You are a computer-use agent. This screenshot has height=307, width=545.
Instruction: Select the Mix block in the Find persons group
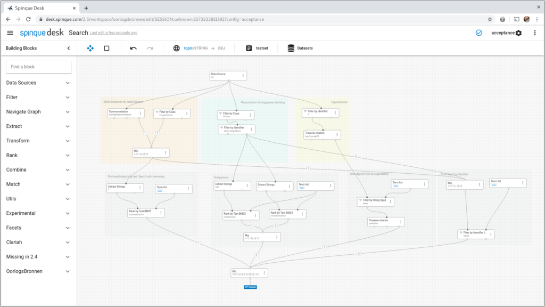tap(262, 237)
